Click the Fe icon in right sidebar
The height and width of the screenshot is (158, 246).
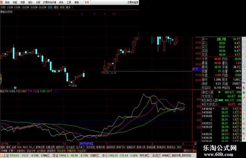point(244,47)
